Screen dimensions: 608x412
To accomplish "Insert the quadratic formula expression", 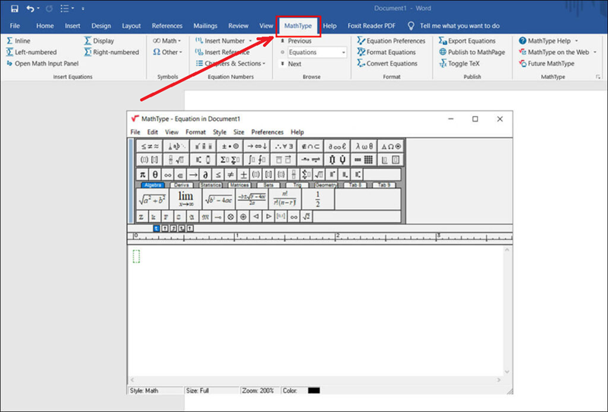I will (x=252, y=199).
